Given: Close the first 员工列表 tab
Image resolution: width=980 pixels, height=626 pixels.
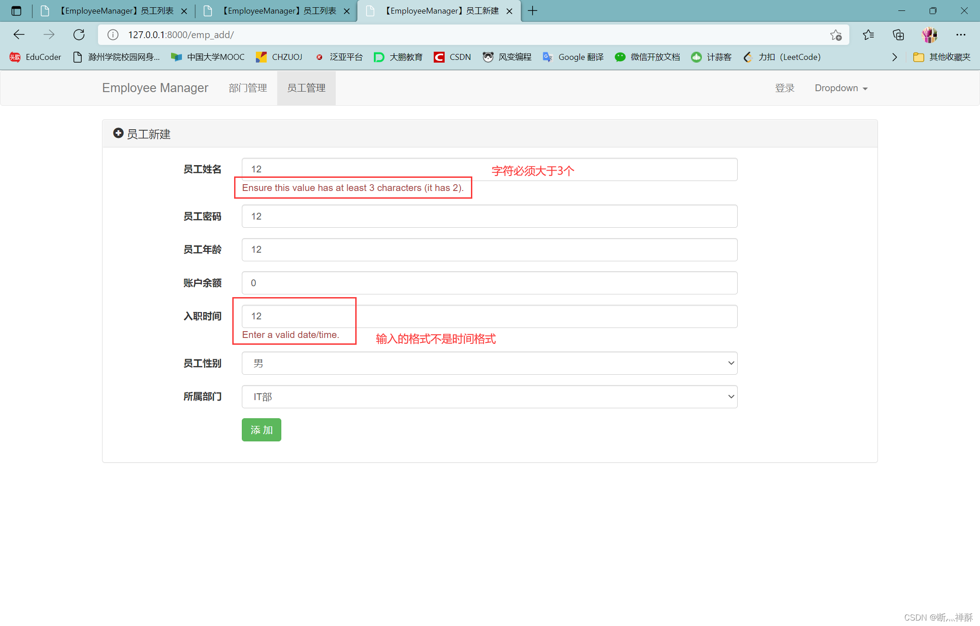Looking at the screenshot, I should click(184, 11).
